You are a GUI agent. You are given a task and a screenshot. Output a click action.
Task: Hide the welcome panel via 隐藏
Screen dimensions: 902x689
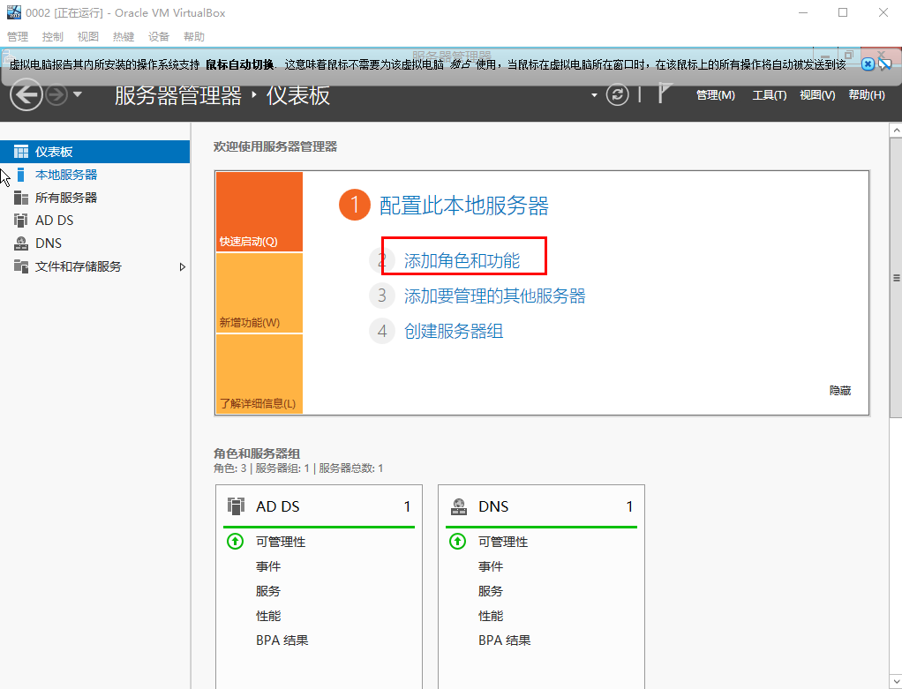(839, 390)
